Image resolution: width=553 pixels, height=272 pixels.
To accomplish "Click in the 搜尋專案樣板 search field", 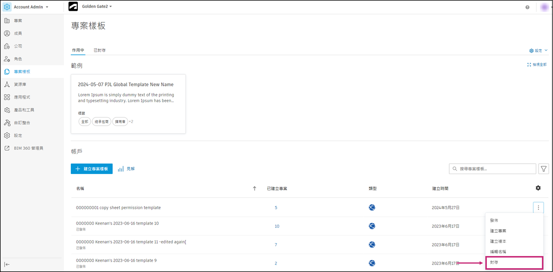I will (492, 169).
